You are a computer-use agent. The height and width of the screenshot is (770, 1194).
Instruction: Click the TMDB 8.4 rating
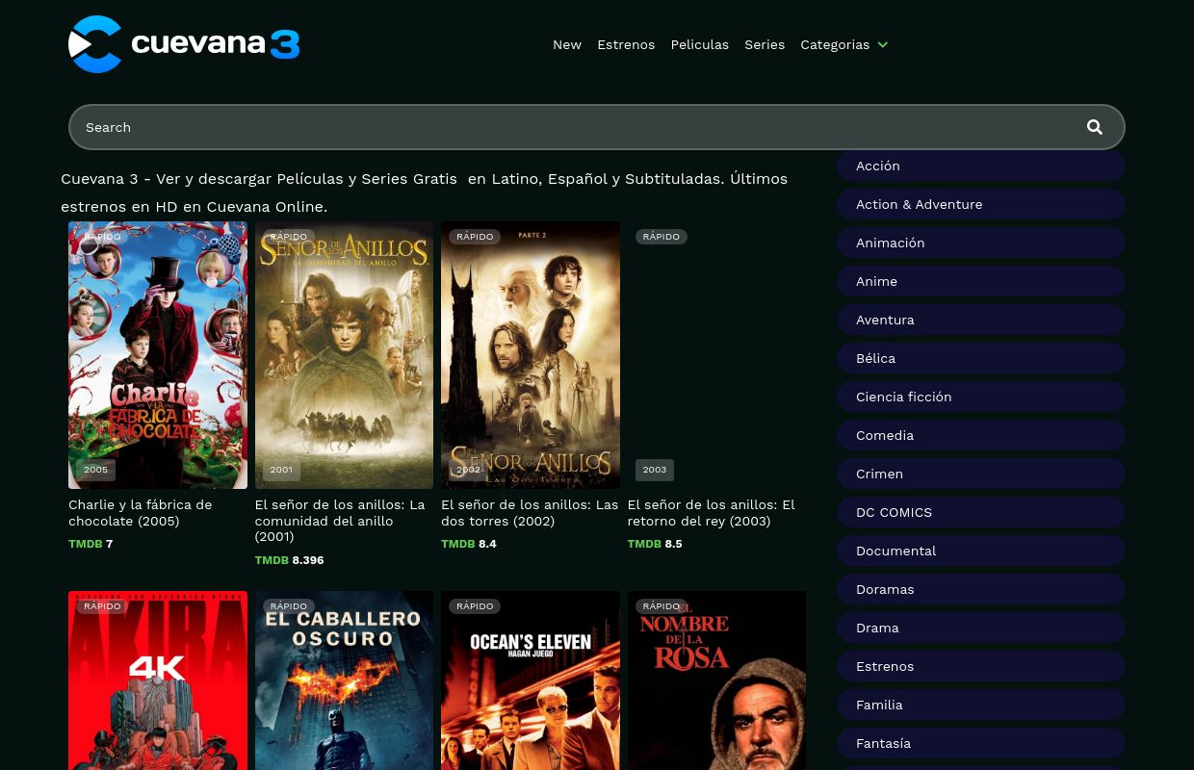(469, 544)
